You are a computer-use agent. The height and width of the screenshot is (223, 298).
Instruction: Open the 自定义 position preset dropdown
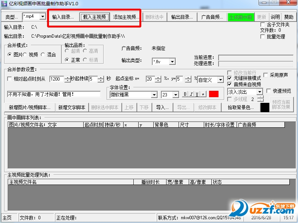pos(220,80)
